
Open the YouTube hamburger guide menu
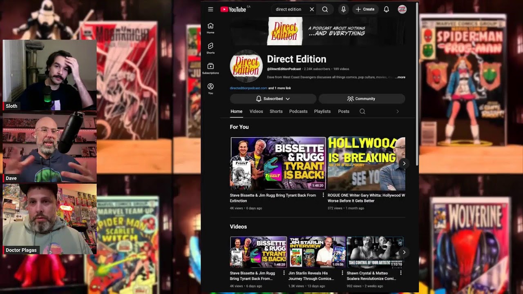click(x=210, y=9)
